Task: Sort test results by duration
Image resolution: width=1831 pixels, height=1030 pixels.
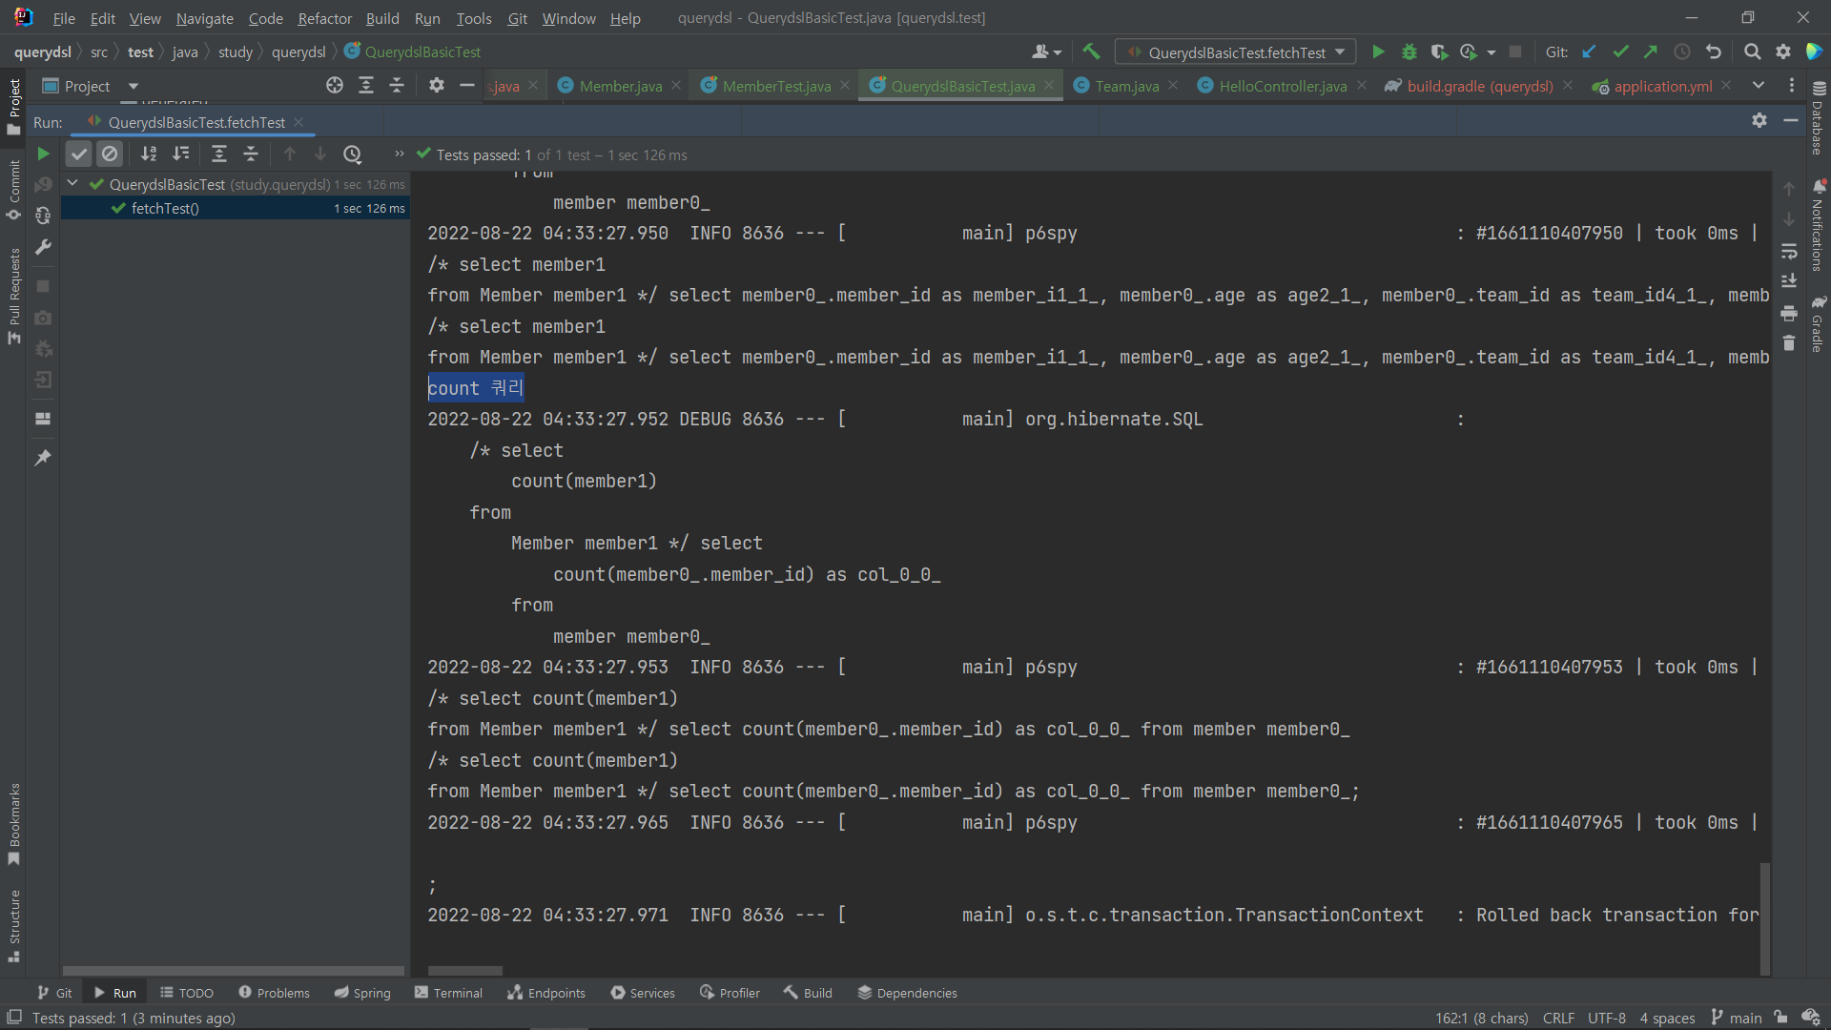Action: pos(180,154)
